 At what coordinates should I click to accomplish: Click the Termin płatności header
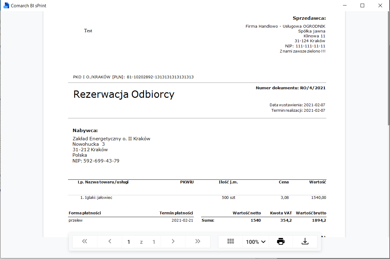[x=176, y=213]
